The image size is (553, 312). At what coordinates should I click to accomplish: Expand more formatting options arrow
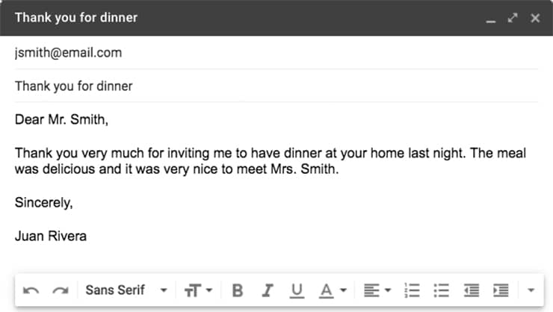click(531, 290)
